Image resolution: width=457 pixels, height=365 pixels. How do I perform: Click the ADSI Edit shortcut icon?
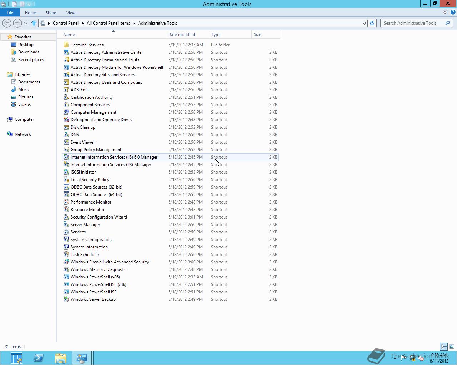(66, 89)
